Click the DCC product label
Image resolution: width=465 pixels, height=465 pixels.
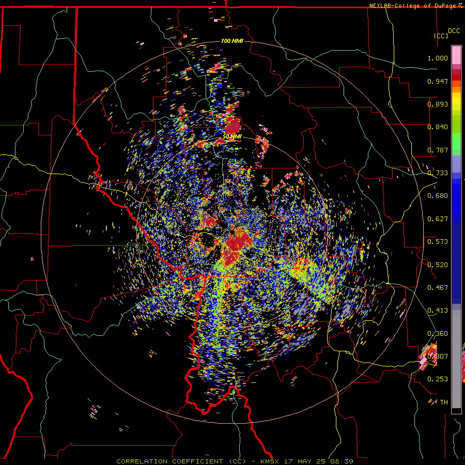454,31
